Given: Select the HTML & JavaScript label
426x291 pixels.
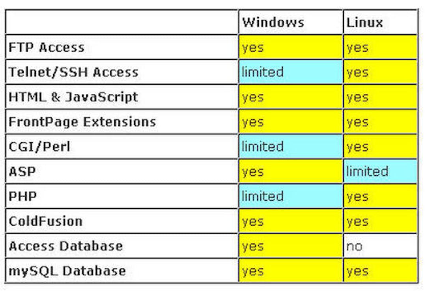Looking at the screenshot, I should click(73, 97).
